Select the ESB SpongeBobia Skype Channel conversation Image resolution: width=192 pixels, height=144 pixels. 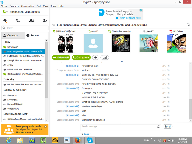click(23, 52)
